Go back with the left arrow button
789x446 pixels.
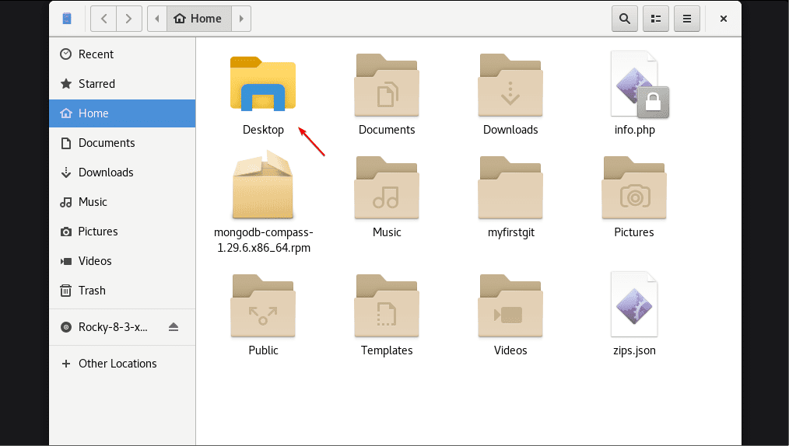(x=103, y=19)
